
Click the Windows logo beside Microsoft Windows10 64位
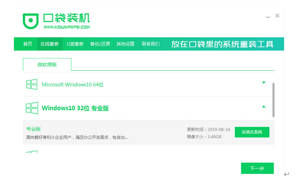[x=32, y=84]
